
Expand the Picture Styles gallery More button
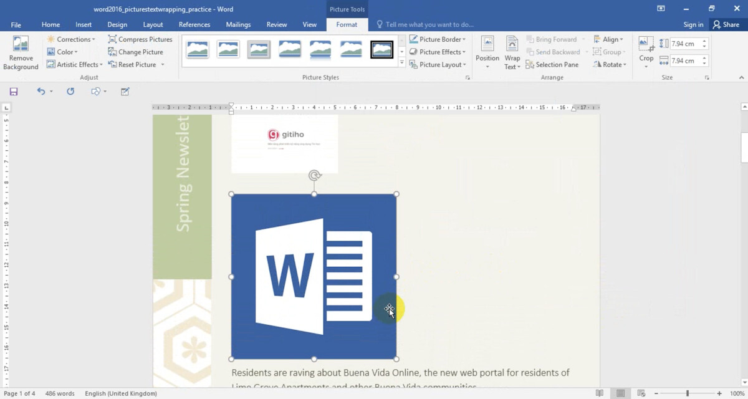(402, 63)
